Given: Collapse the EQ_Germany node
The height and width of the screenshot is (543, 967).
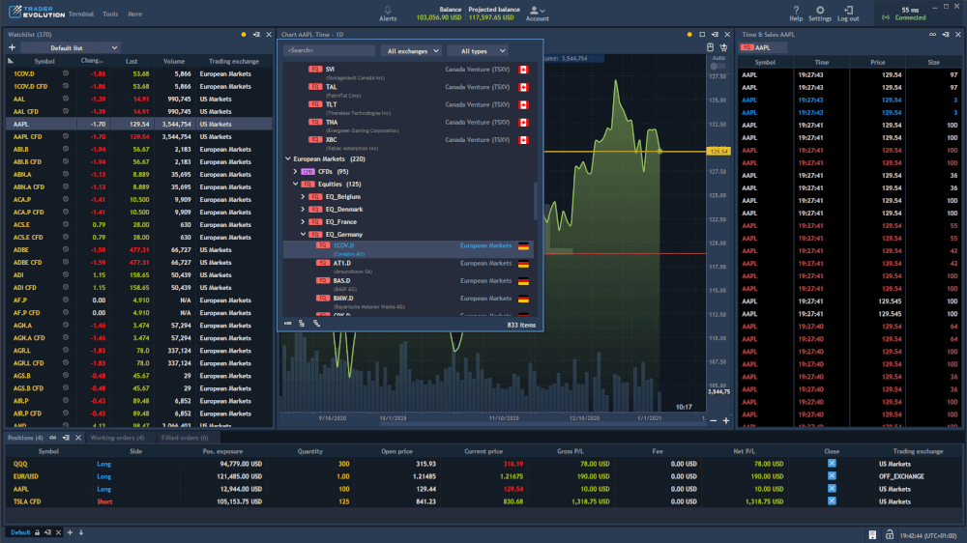Looking at the screenshot, I should coord(303,234).
